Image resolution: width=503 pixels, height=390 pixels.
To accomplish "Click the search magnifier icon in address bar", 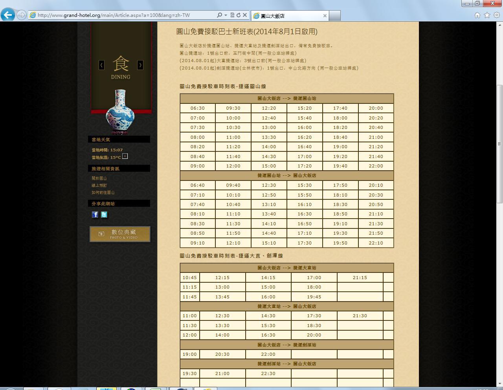I will point(219,15).
